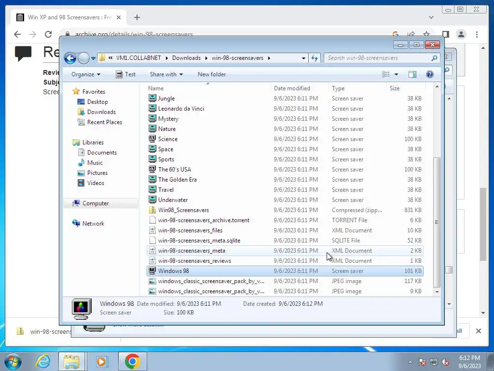The image size is (494, 371).
Task: Click file list scrollbar down arrow
Action: 437,292
